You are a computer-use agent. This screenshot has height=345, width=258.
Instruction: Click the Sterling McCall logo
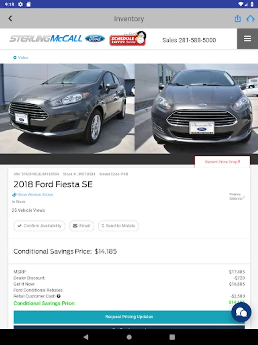coord(46,39)
